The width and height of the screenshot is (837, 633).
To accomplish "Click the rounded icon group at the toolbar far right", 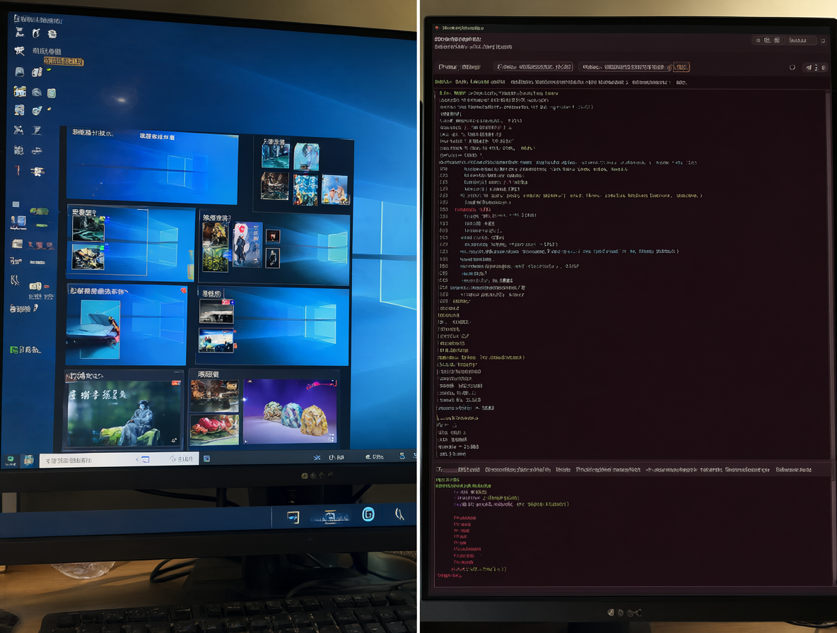I will [x=815, y=67].
